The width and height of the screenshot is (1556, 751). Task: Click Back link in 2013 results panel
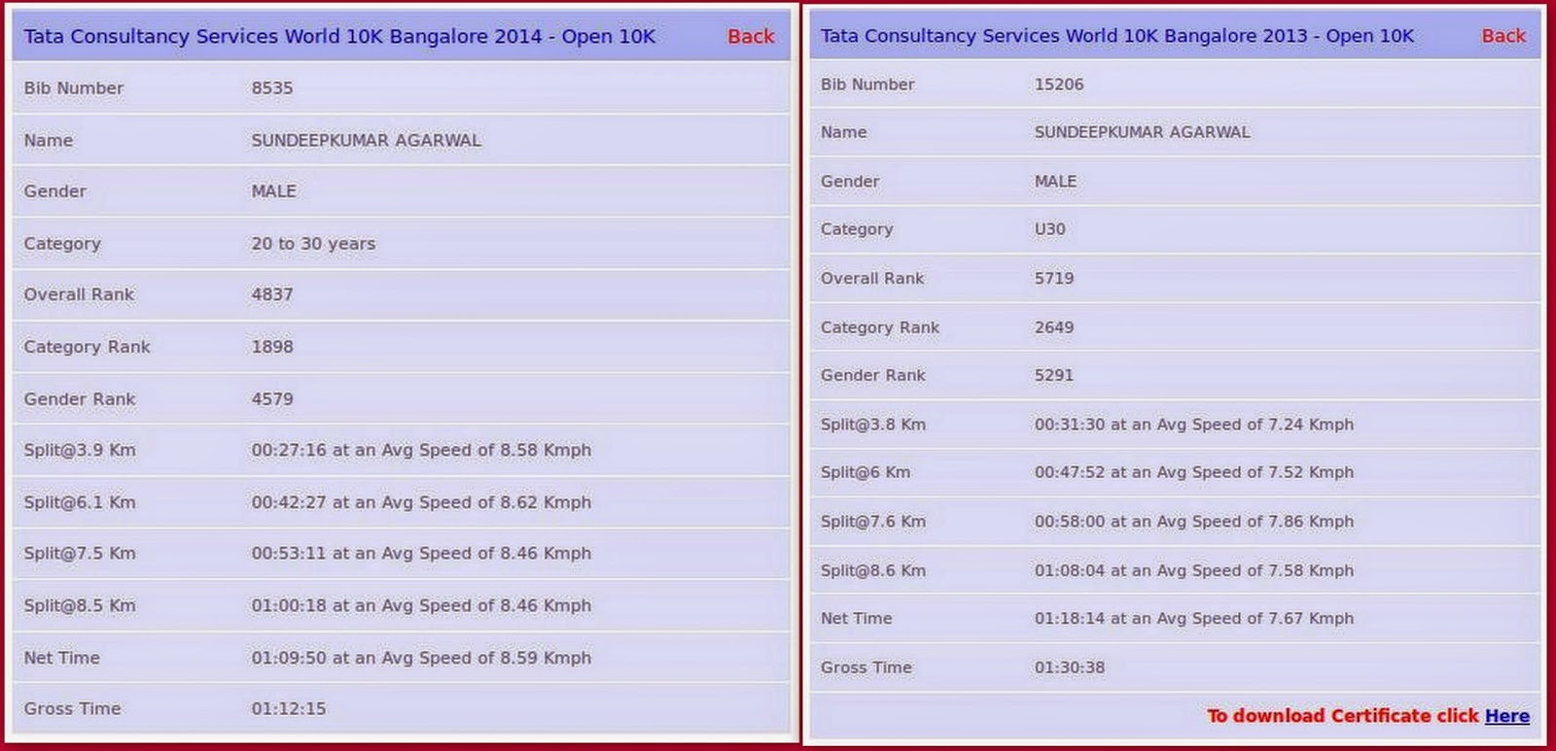(x=1503, y=36)
